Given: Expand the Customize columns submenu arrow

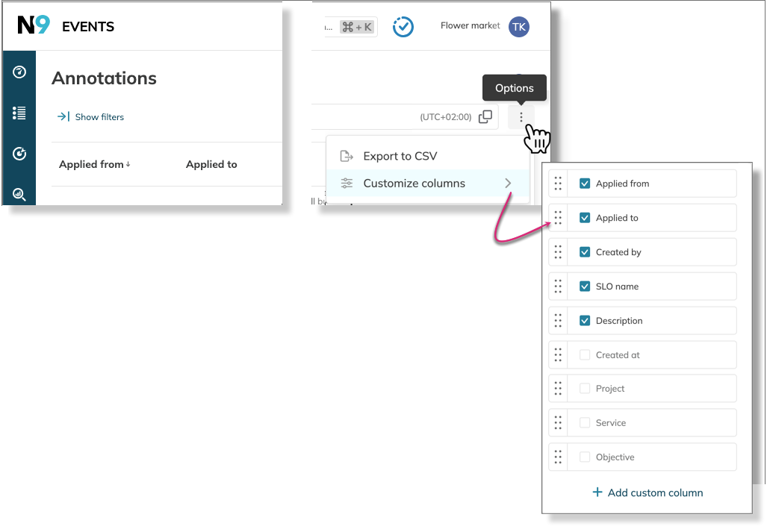Looking at the screenshot, I should tap(508, 184).
